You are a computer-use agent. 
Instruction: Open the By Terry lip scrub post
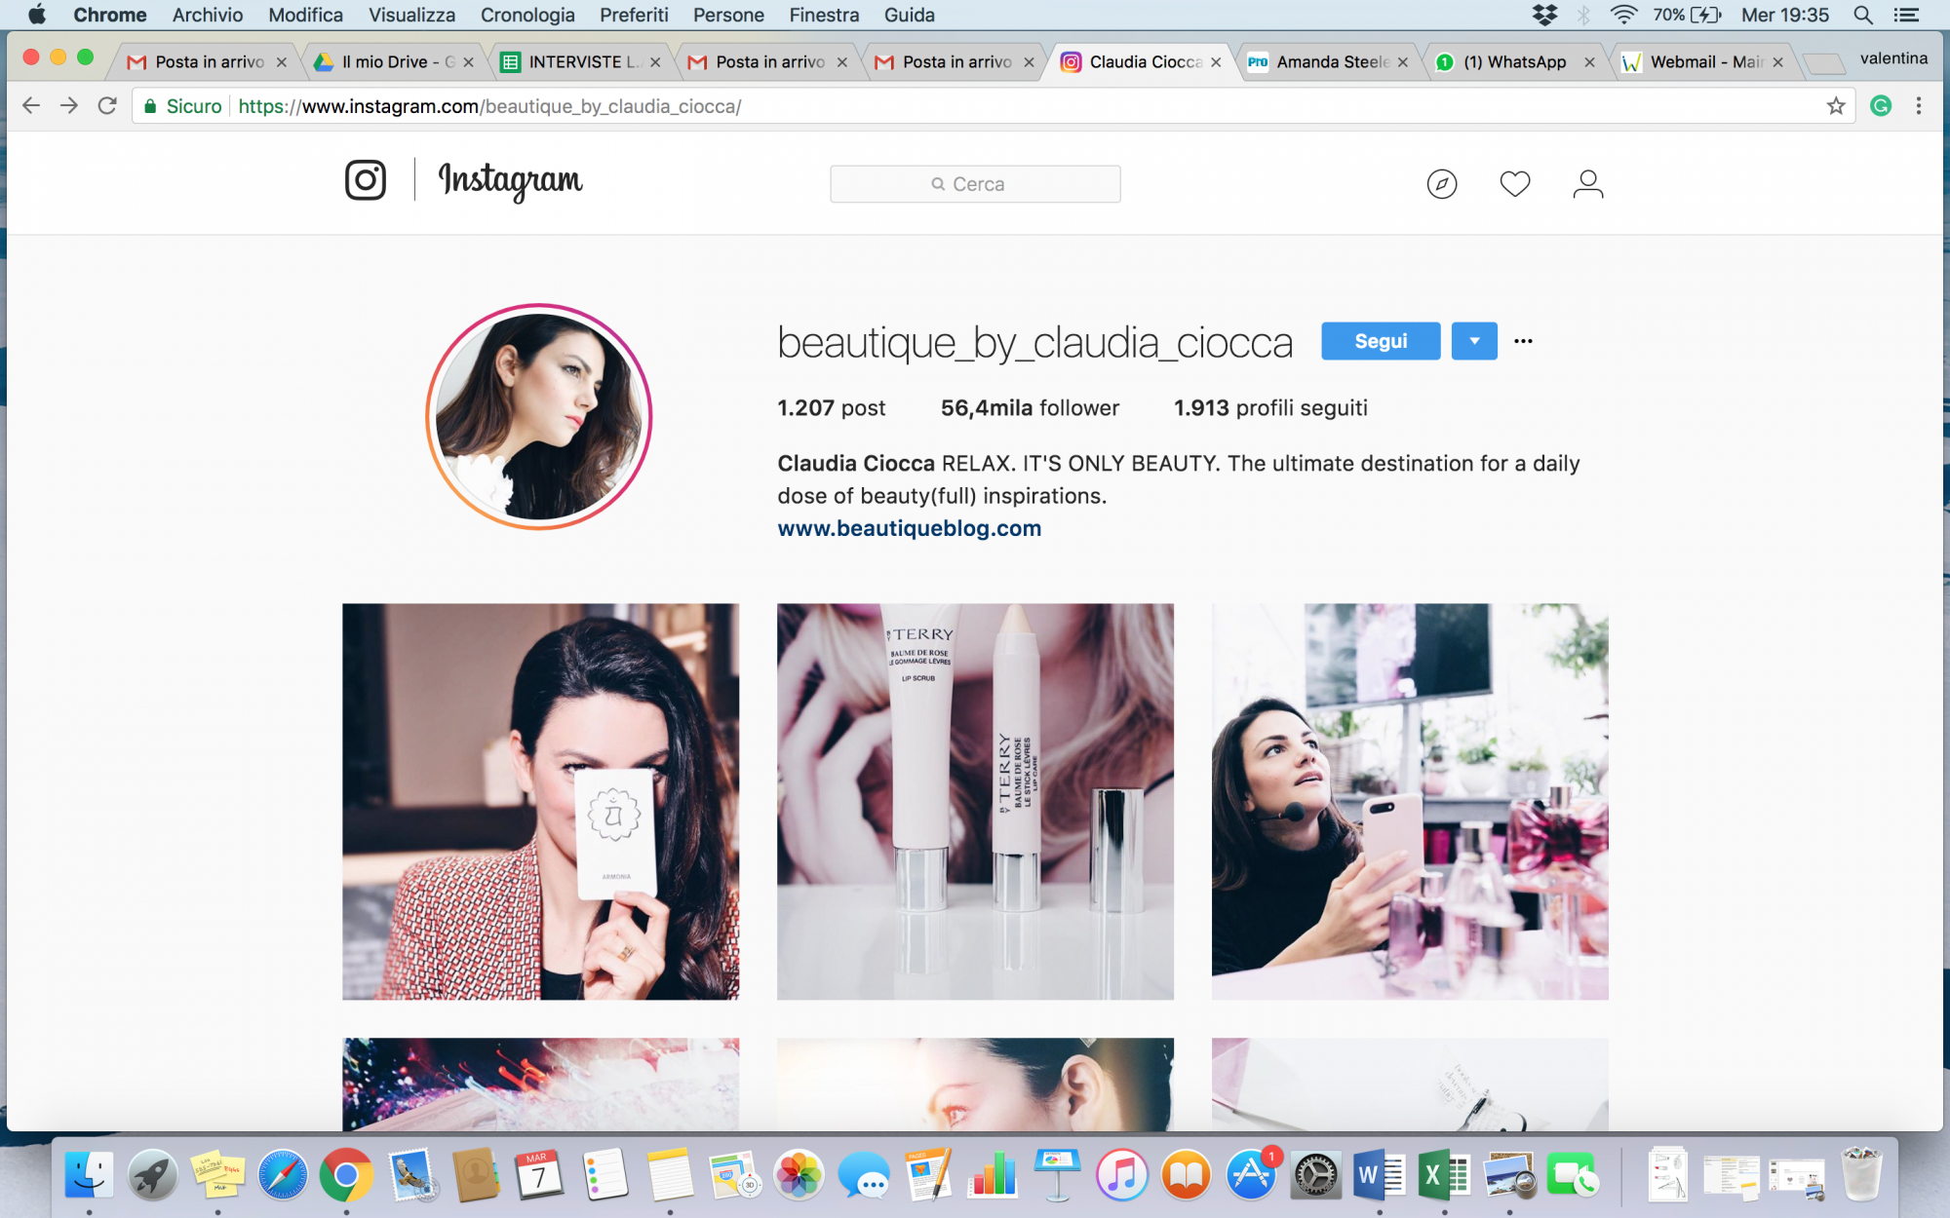tap(975, 802)
